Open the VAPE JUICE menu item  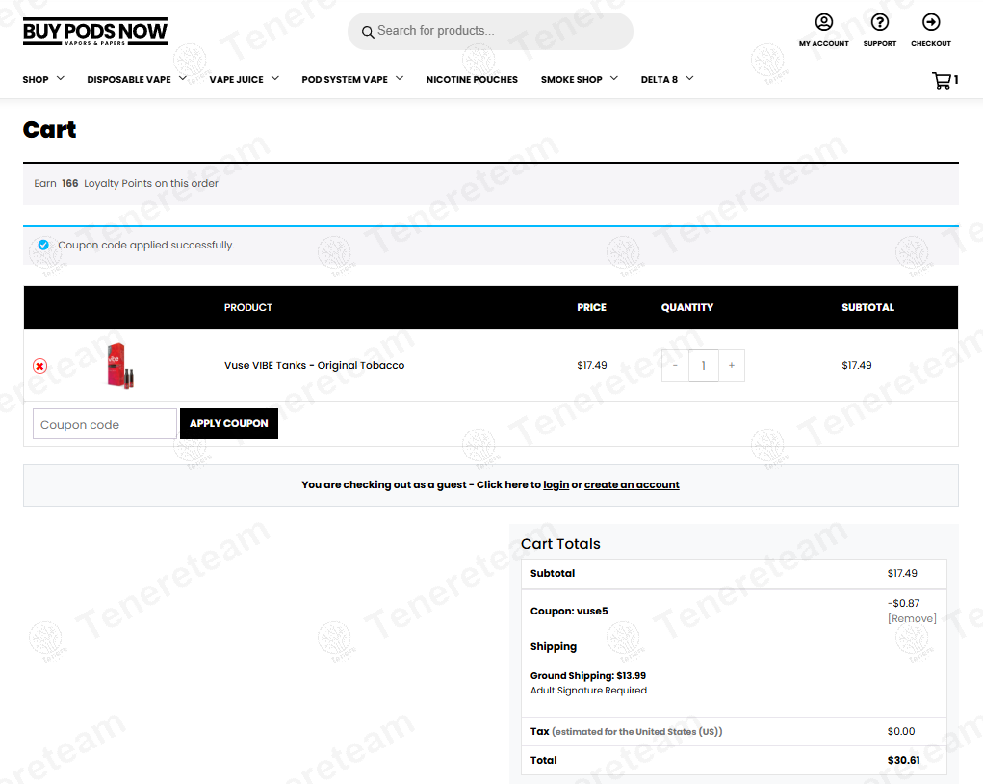(x=236, y=80)
